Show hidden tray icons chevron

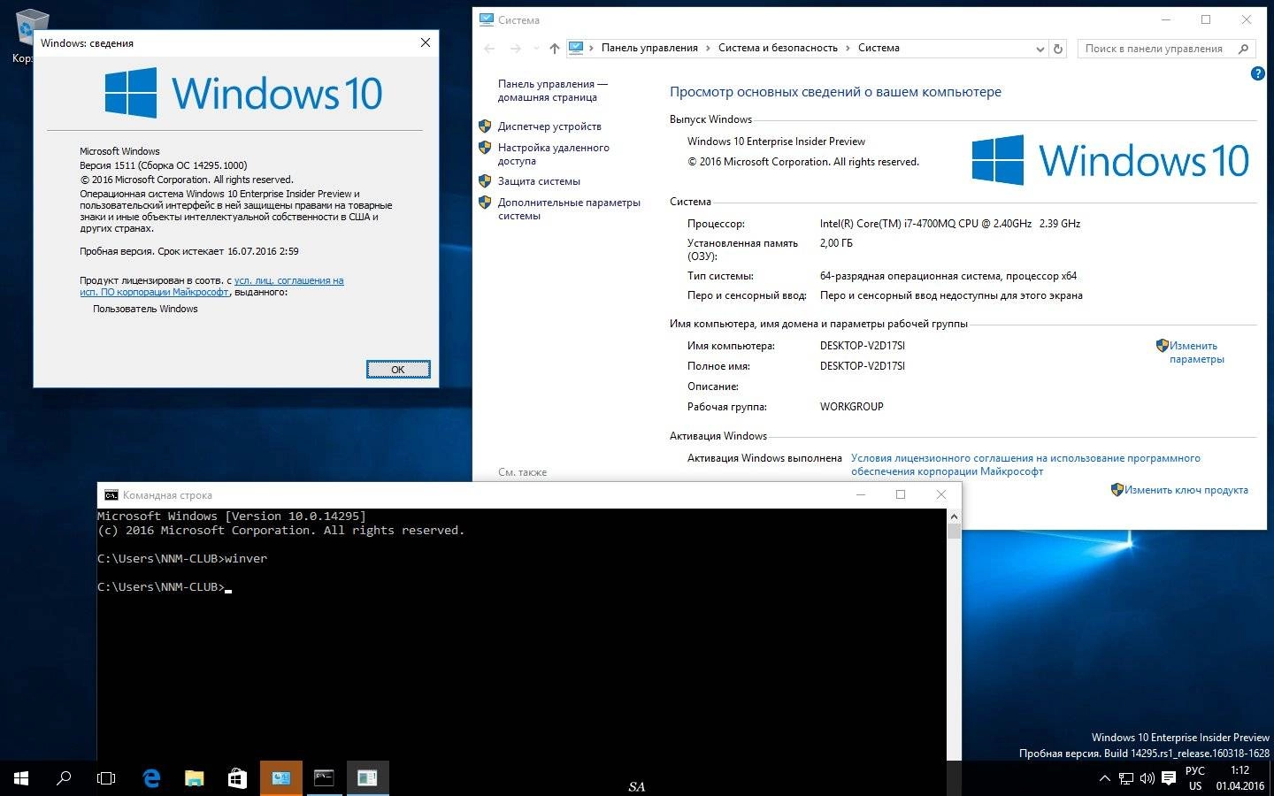click(1104, 779)
